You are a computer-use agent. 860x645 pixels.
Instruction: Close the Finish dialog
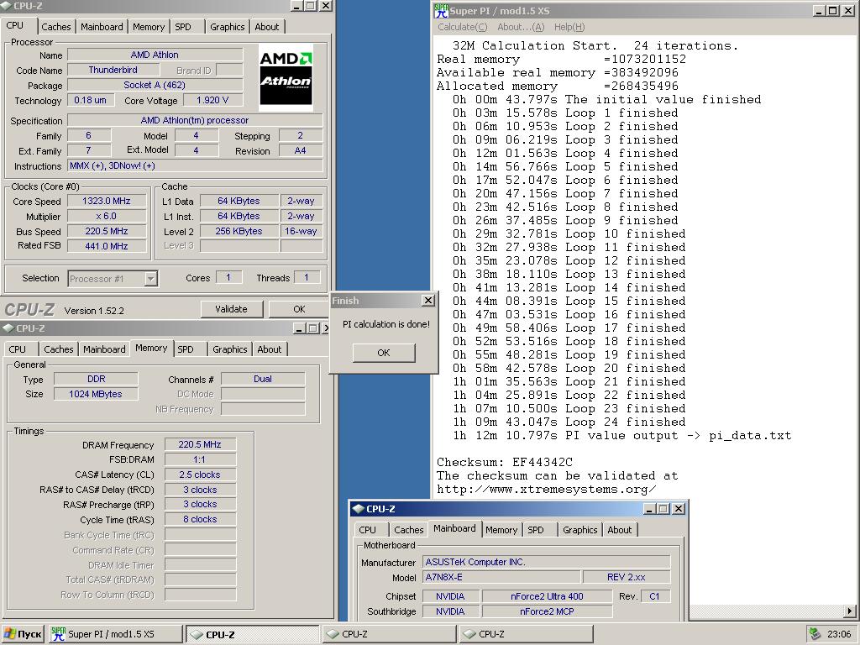[428, 300]
